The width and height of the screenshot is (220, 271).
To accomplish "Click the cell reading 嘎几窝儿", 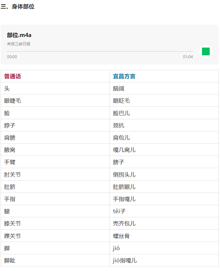I will click(124, 150).
